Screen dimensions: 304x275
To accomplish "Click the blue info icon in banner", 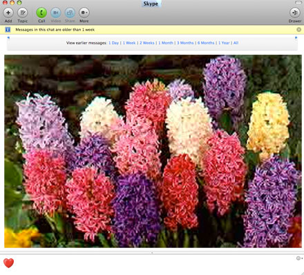I will pyautogui.click(x=8, y=30).
